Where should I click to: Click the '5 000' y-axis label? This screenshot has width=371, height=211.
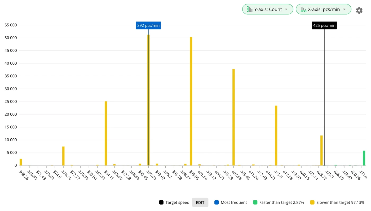coord(12,152)
